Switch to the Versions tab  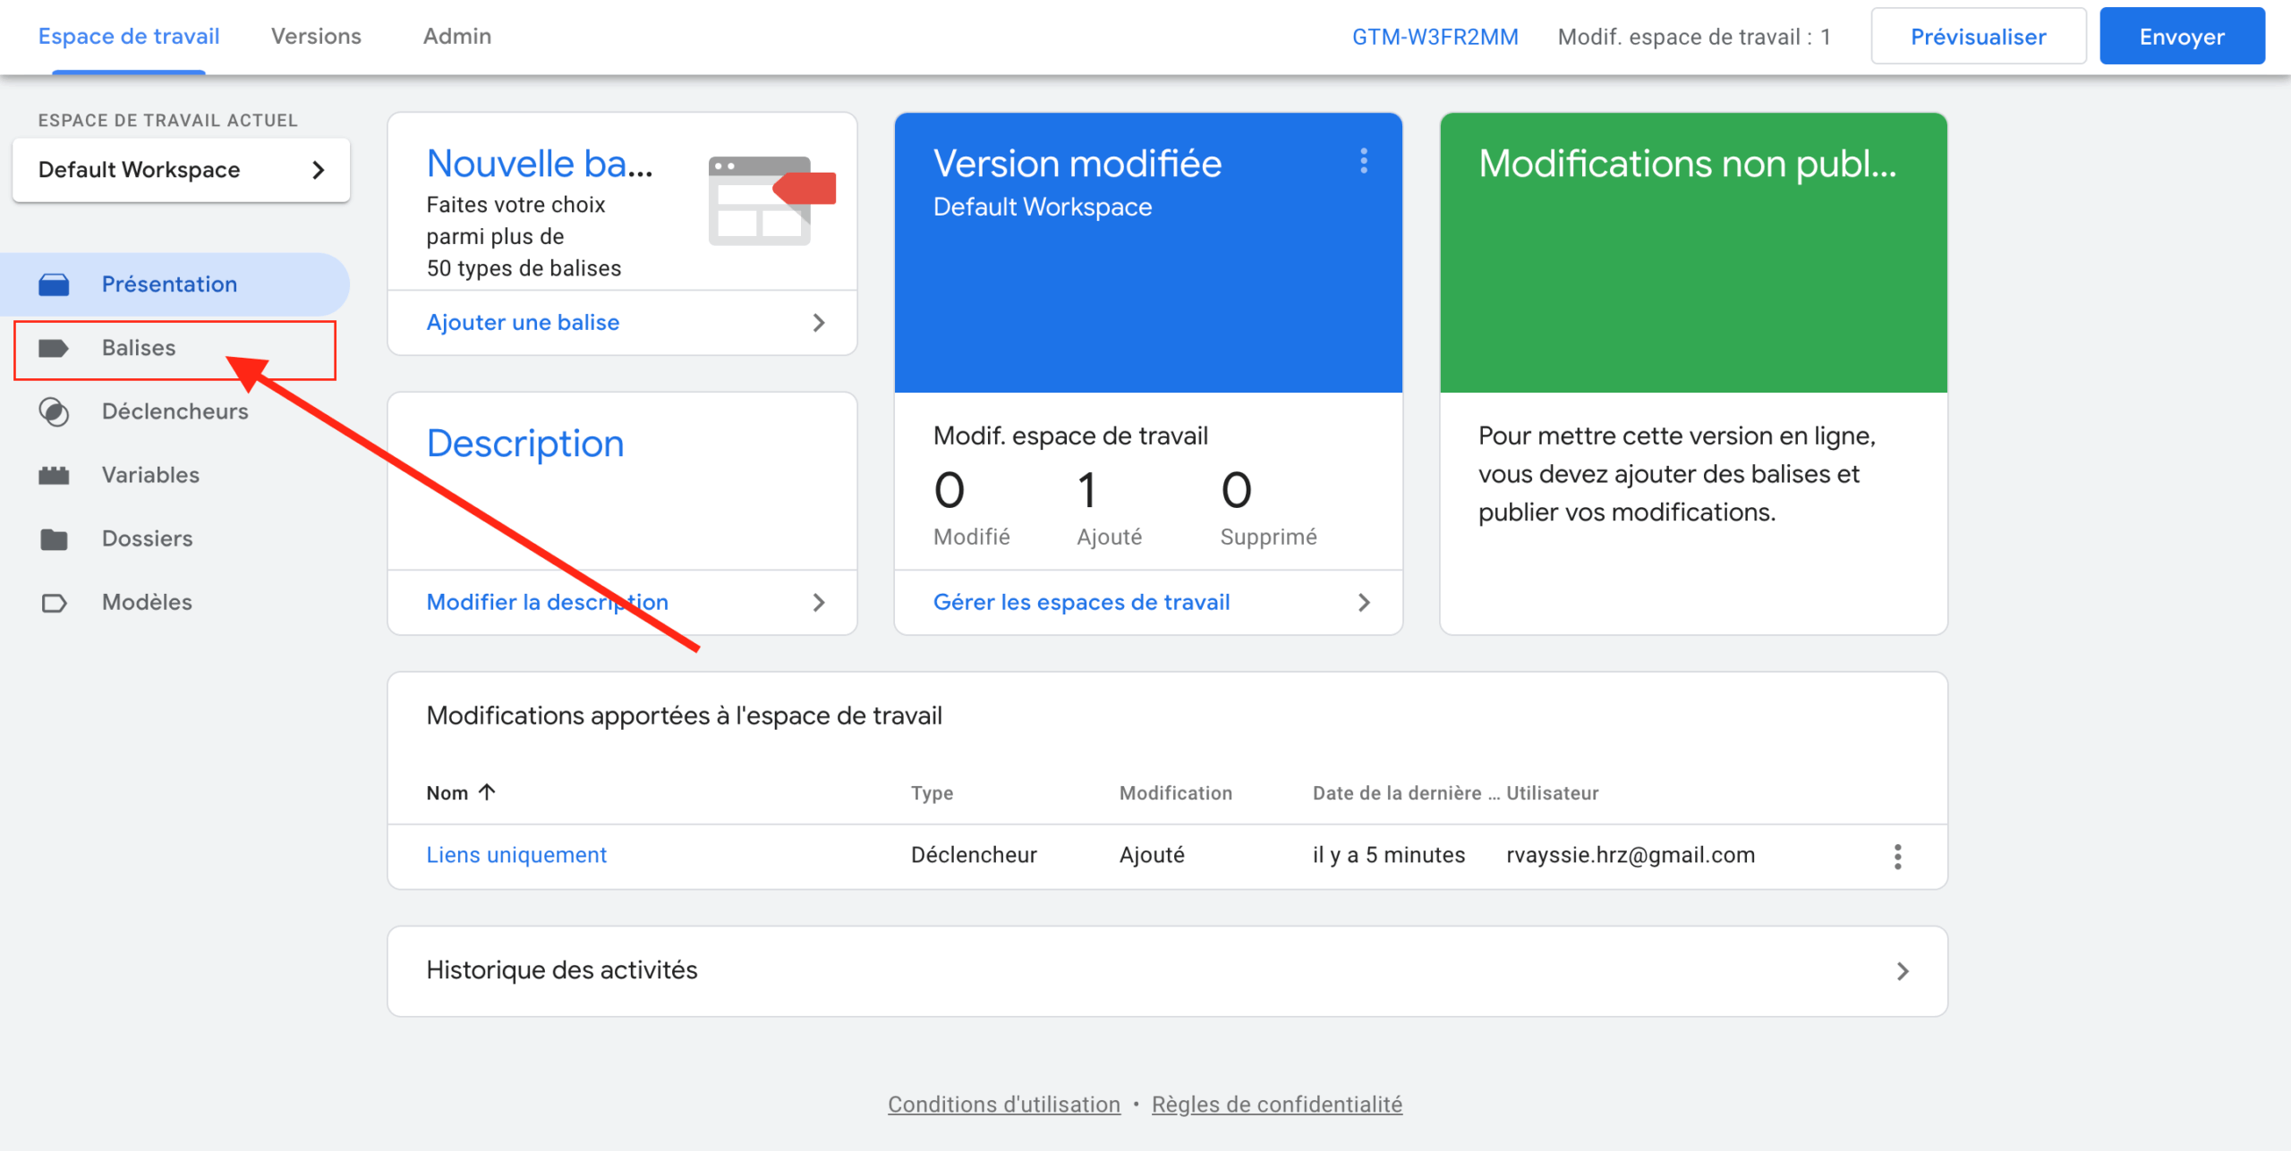click(x=316, y=37)
